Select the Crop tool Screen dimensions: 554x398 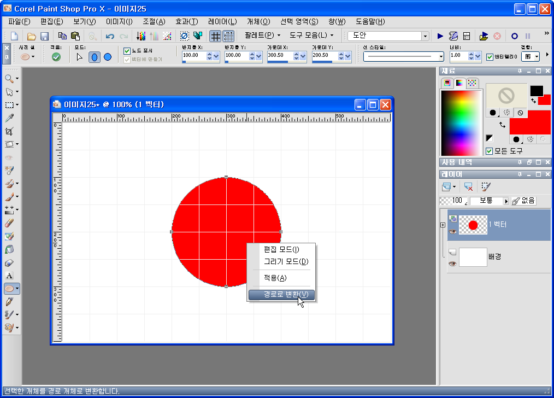[x=9, y=131]
